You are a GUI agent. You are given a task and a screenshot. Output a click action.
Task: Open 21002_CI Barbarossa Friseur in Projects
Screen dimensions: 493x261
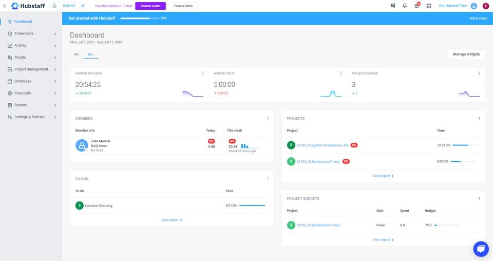tap(318, 162)
